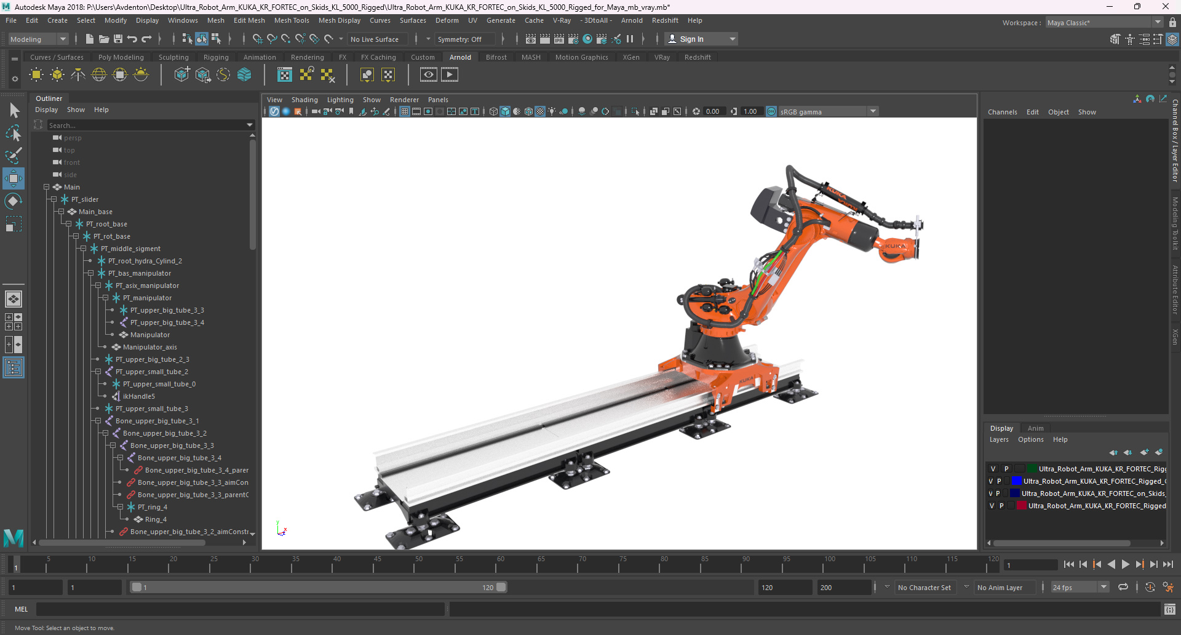Image resolution: width=1181 pixels, height=635 pixels.
Task: Collapse the Main node in Outliner
Action: (x=46, y=187)
